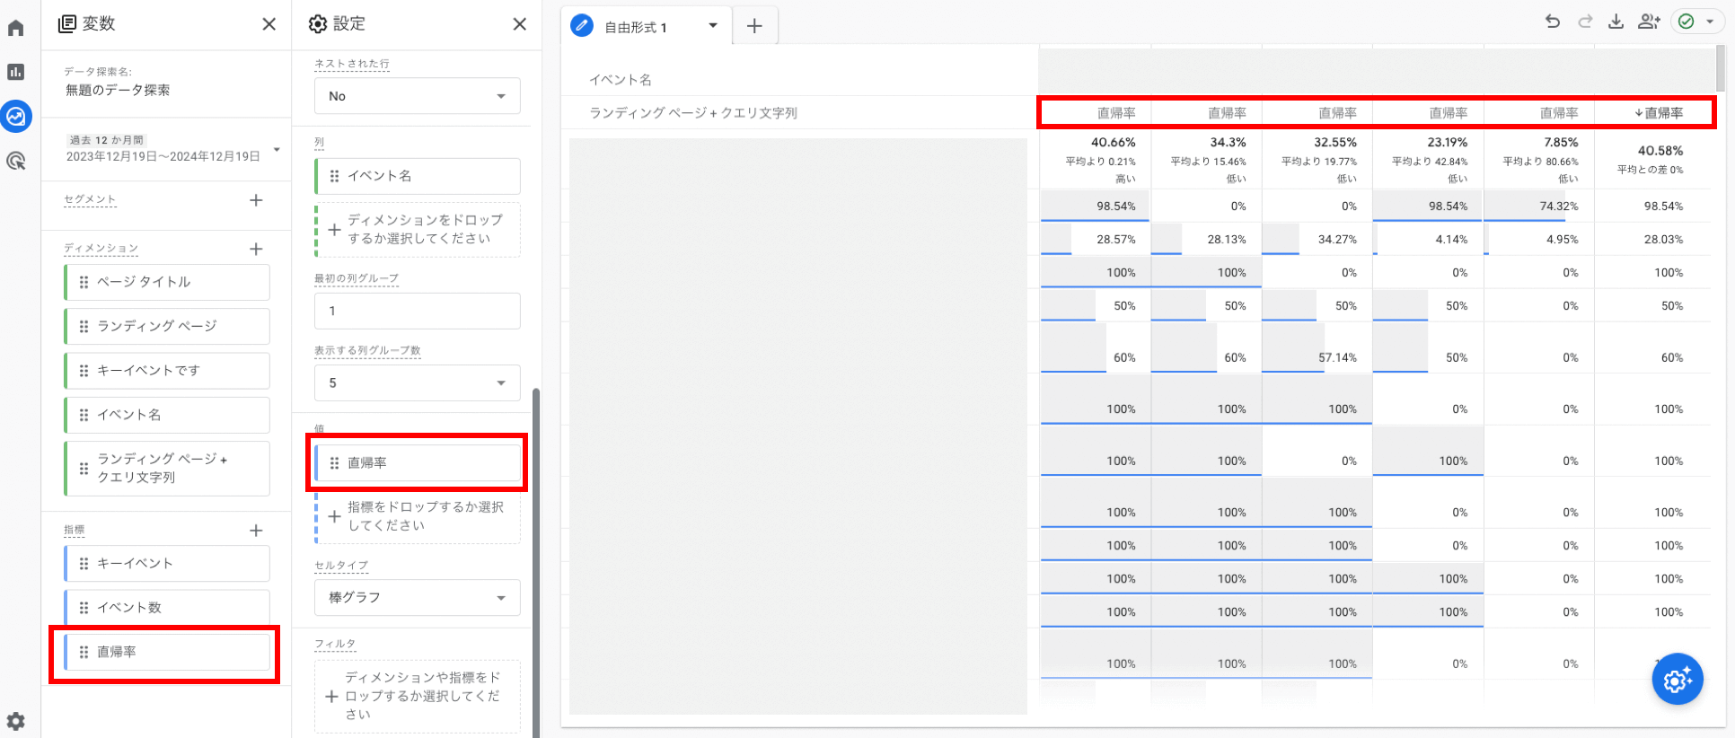
Task: Click the filter drop zone
Action: pos(417,696)
